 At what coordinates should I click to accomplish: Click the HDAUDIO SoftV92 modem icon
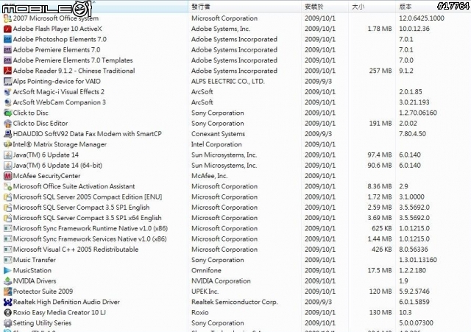[x=7, y=134]
